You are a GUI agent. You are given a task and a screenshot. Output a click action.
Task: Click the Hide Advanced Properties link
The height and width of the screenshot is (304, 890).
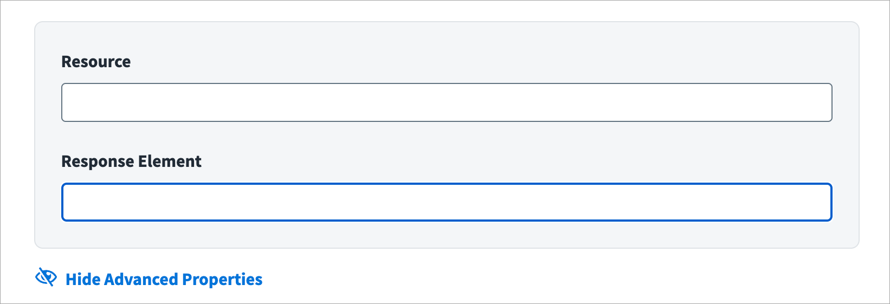pos(164,280)
